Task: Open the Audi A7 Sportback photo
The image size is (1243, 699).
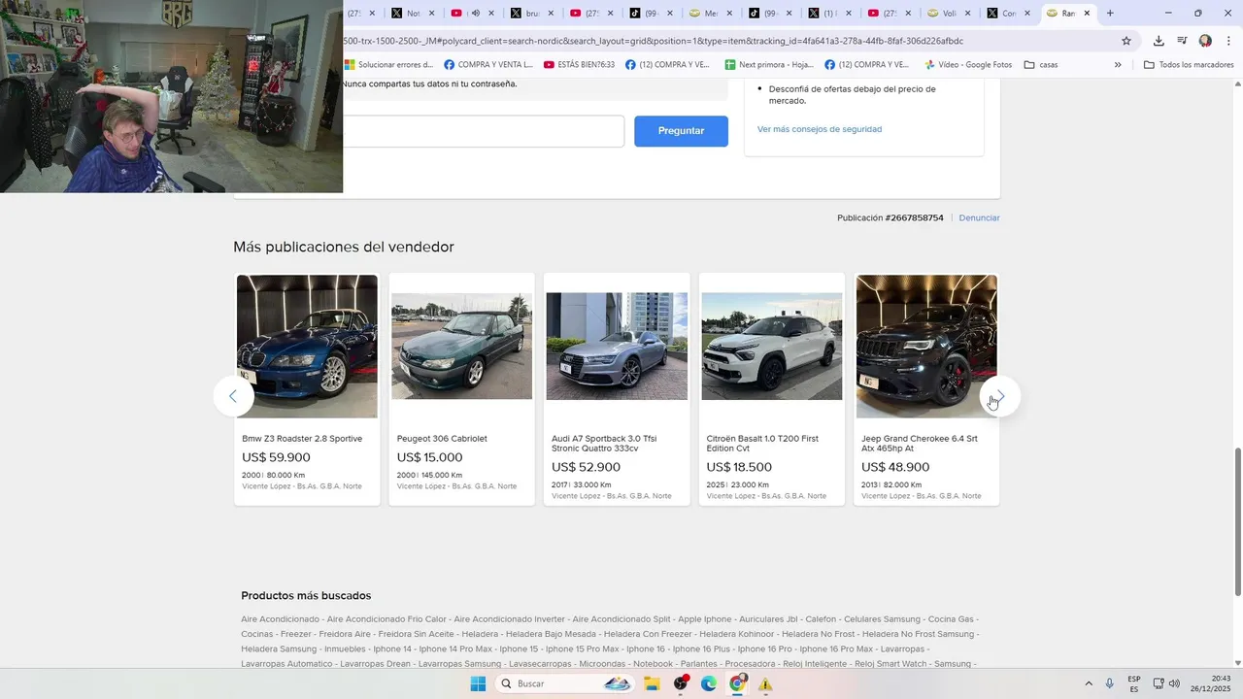Action: 617,347
